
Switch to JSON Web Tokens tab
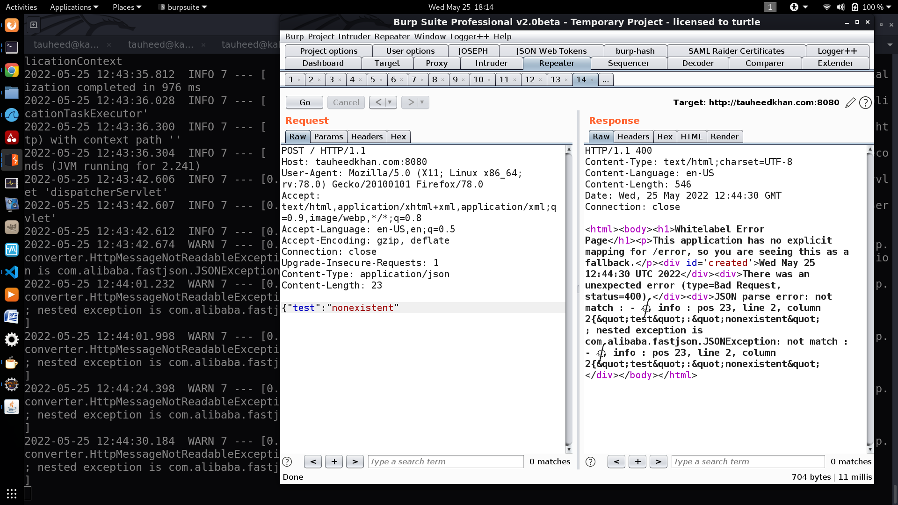[x=551, y=51]
